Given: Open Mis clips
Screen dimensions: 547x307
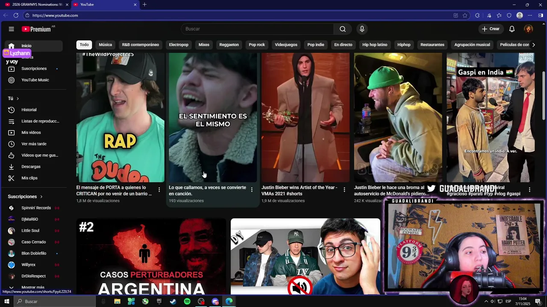Looking at the screenshot, I should click(x=34, y=178).
